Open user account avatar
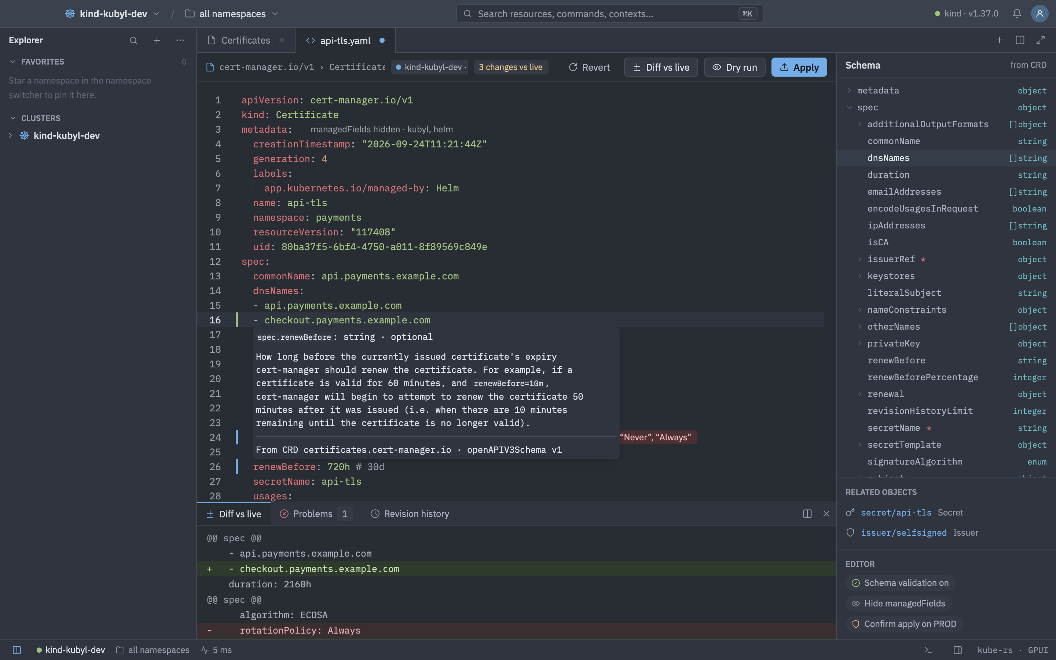Screen dimensions: 1056x660 tap(1039, 14)
